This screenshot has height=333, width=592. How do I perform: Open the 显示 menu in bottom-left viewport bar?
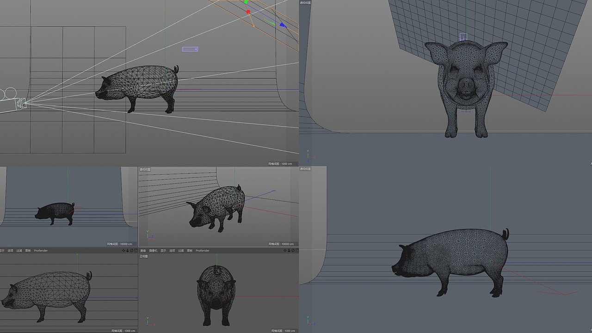click(2, 251)
